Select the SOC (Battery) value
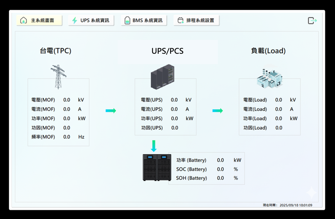This screenshot has width=335, height=219. tap(220, 169)
